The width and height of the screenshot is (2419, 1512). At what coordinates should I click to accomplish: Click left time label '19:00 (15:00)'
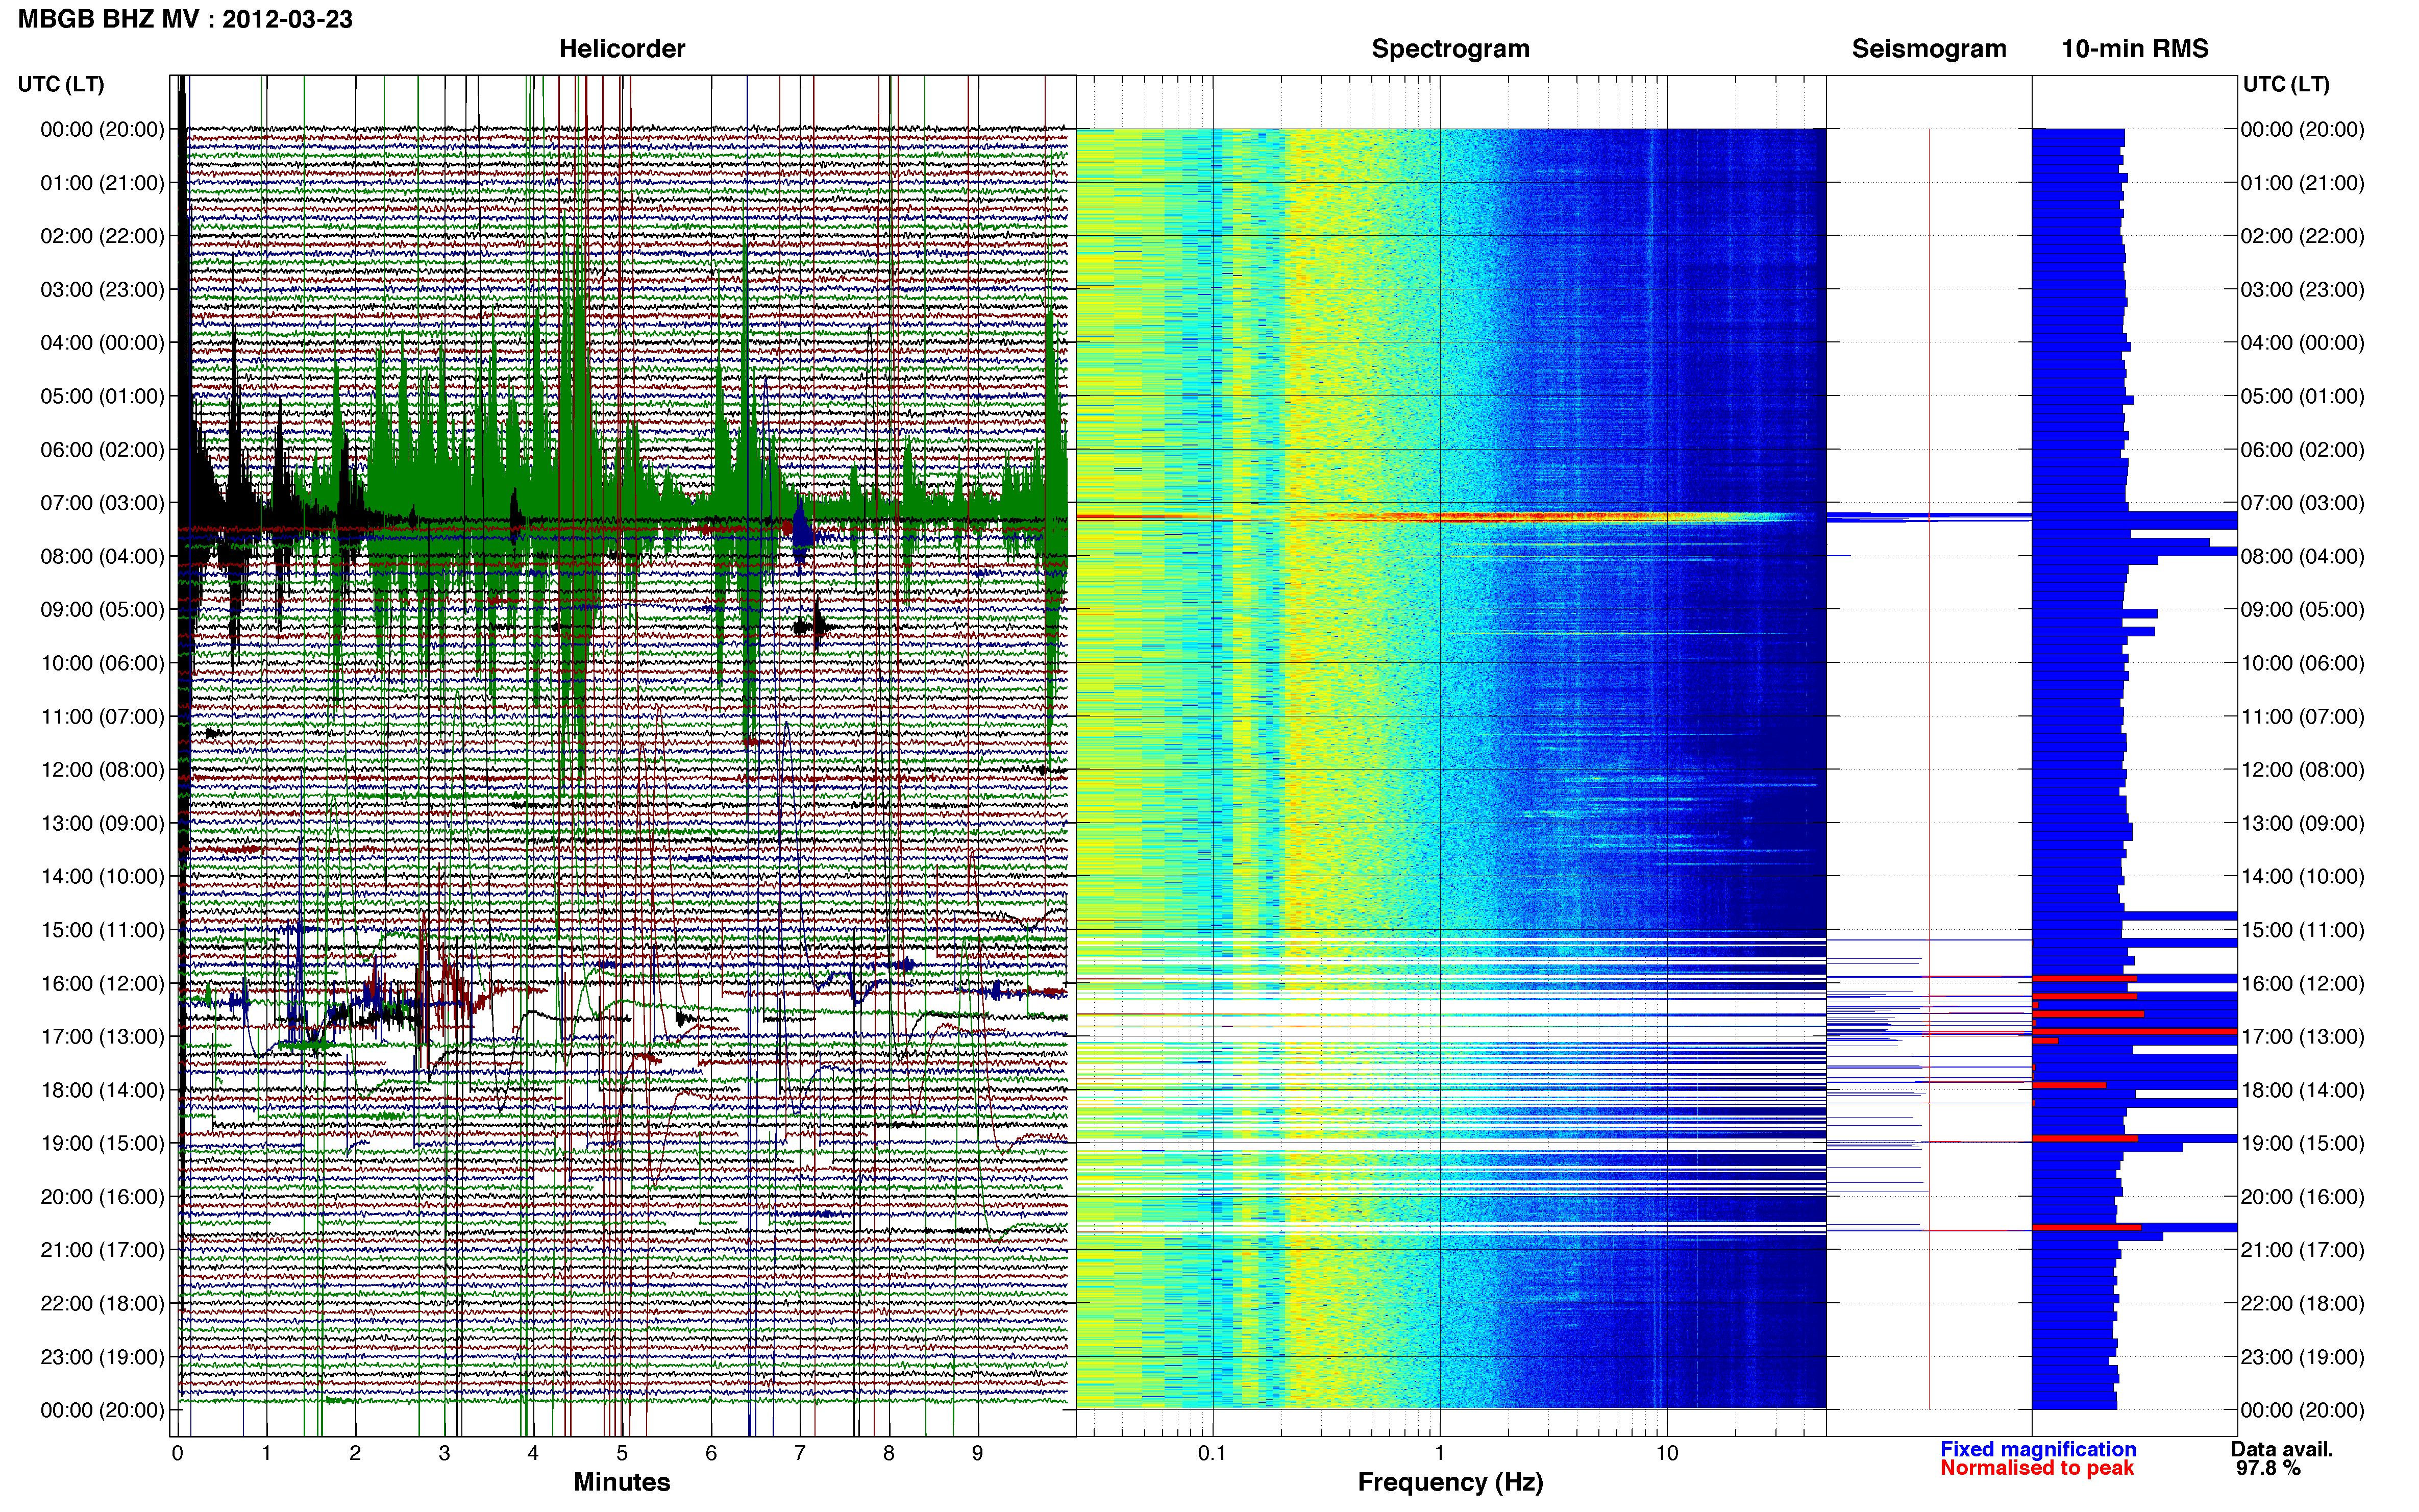pos(102,1143)
